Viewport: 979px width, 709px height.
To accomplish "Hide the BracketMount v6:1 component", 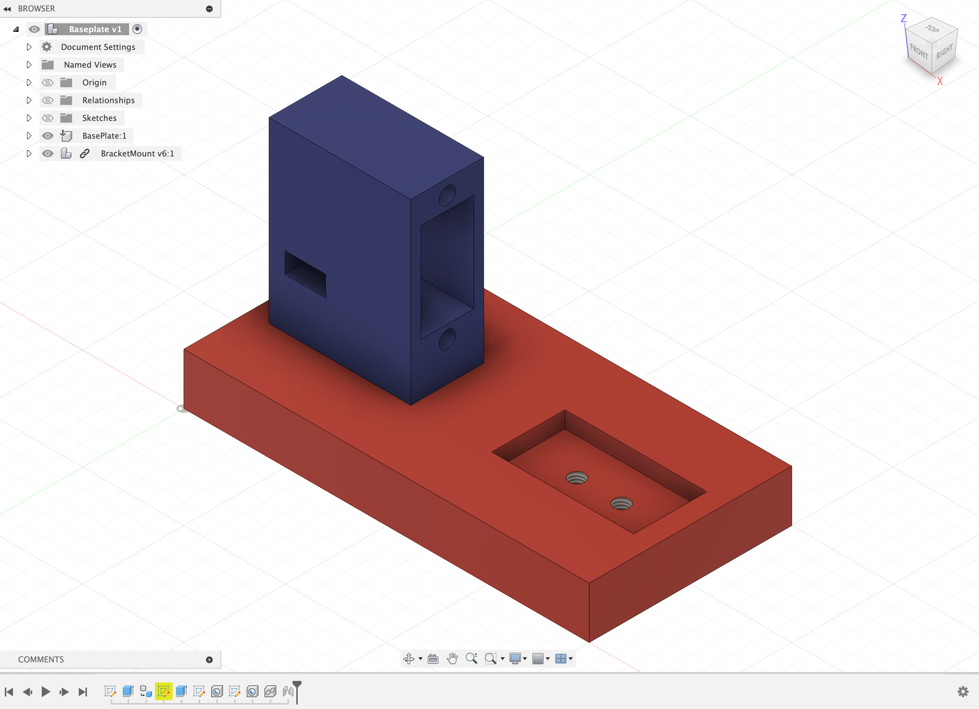I will [x=47, y=153].
